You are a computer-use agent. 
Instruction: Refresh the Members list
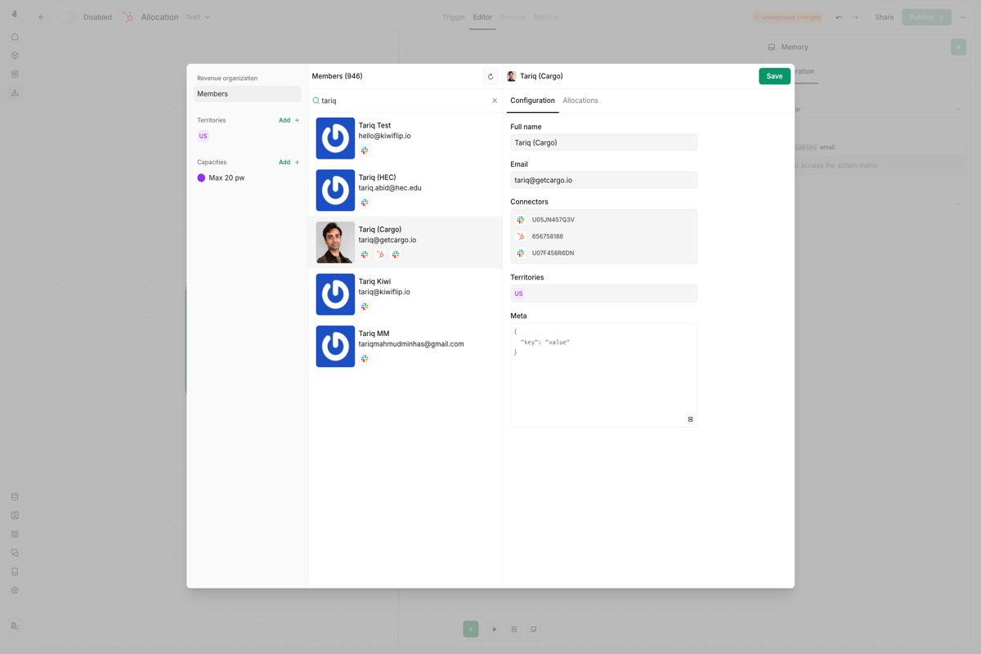point(490,77)
